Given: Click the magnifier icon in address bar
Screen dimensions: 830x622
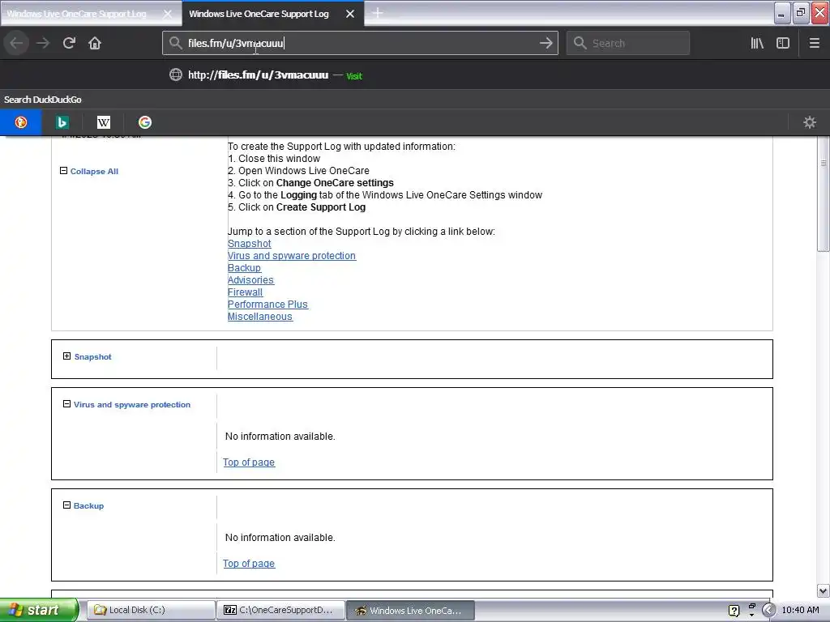Looking at the screenshot, I should click(x=175, y=43).
